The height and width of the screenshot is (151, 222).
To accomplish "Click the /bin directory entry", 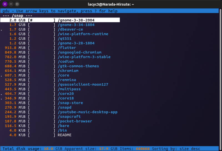I will (62, 130).
